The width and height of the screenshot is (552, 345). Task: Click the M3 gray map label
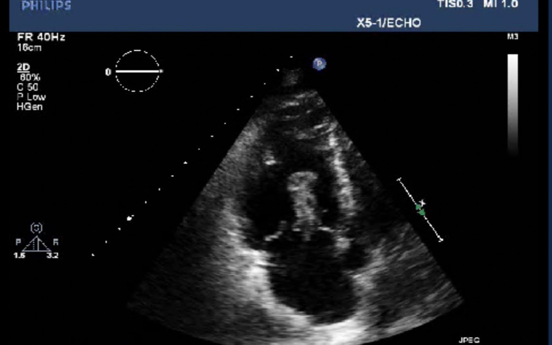[512, 37]
